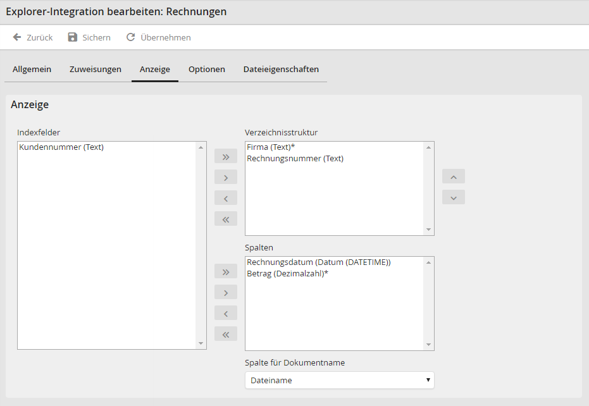This screenshot has width=589, height=406.
Task: Click the Übernehmen refresh icon
Action: [x=131, y=37]
